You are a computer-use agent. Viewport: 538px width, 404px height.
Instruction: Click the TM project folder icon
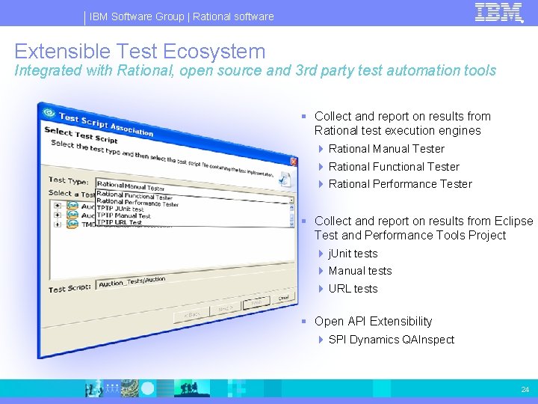[72, 224]
